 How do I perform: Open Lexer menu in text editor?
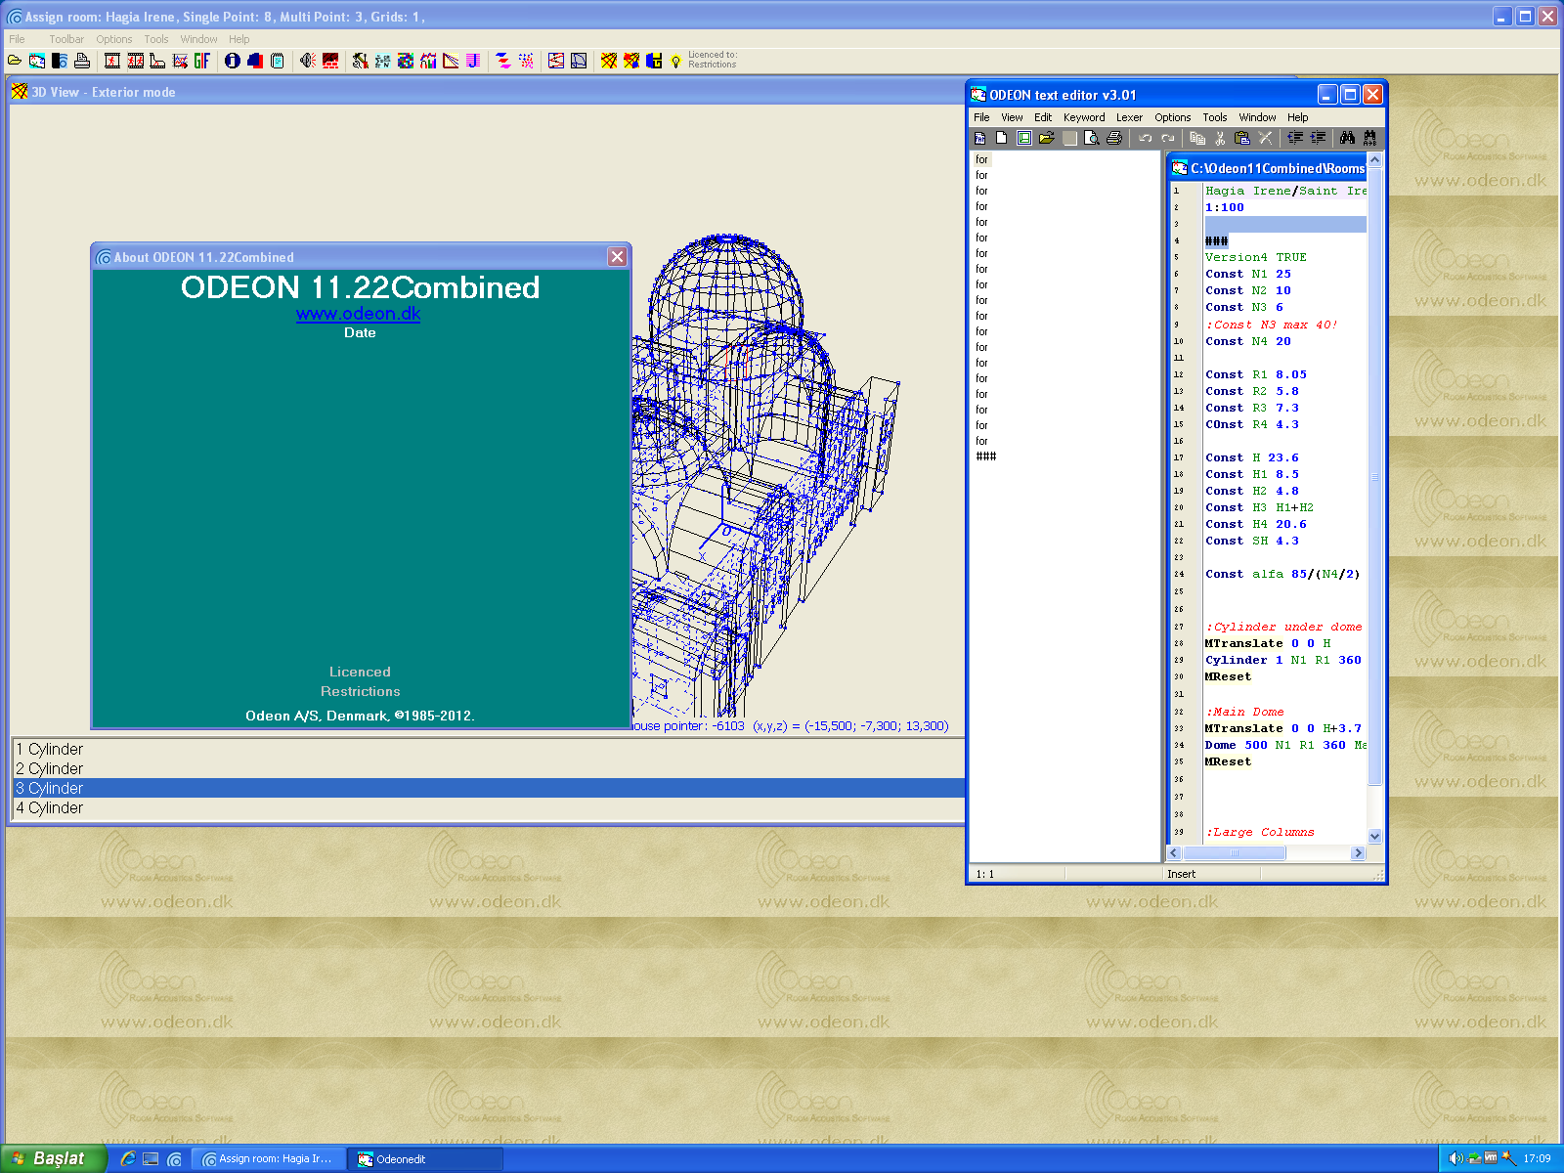click(x=1129, y=117)
